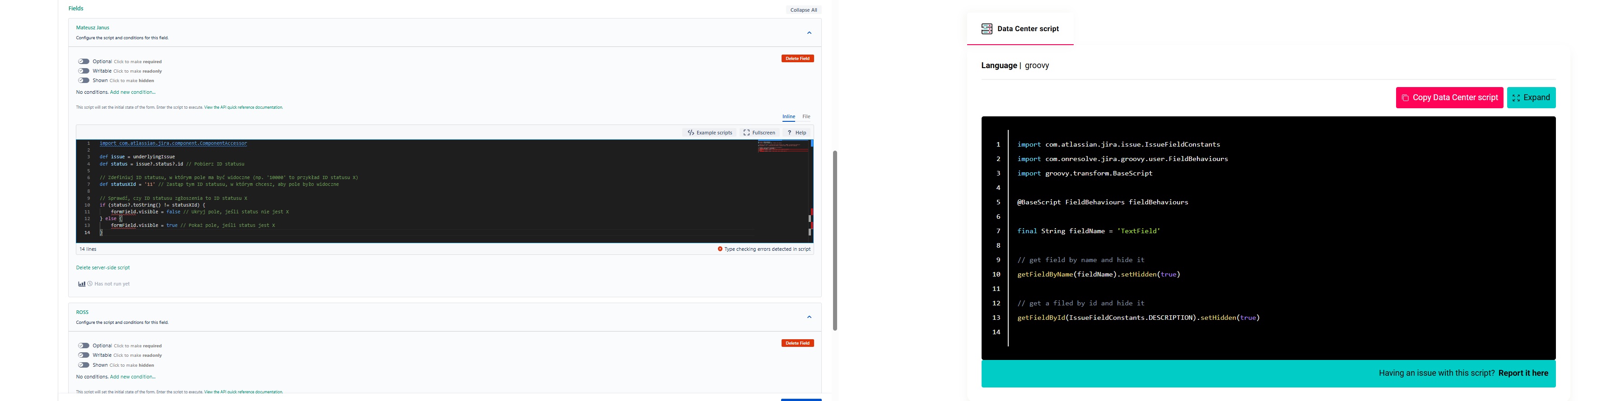Click the Report it here link
This screenshot has width=1597, height=401.
coord(1523,373)
